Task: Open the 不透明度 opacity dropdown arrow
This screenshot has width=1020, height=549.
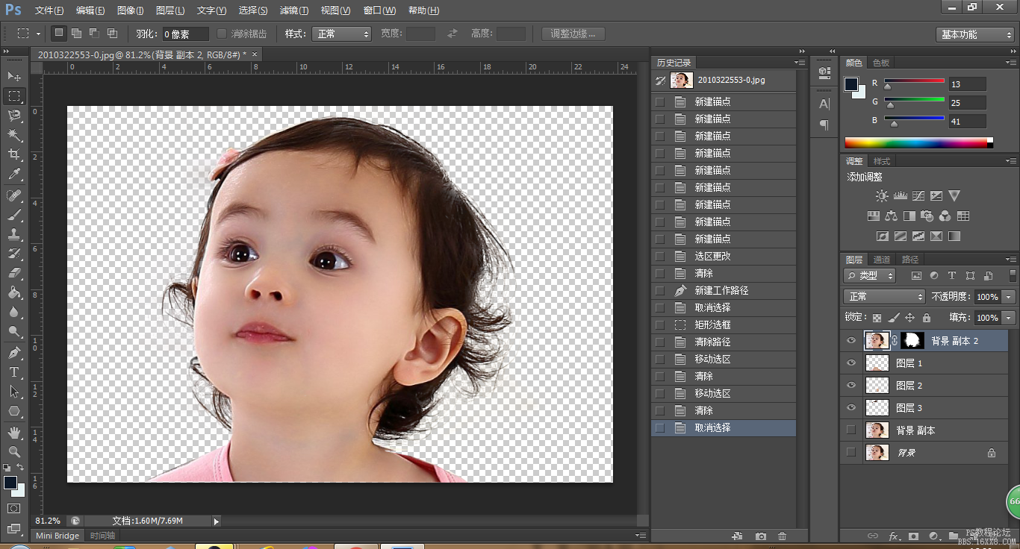Action: pos(1009,297)
